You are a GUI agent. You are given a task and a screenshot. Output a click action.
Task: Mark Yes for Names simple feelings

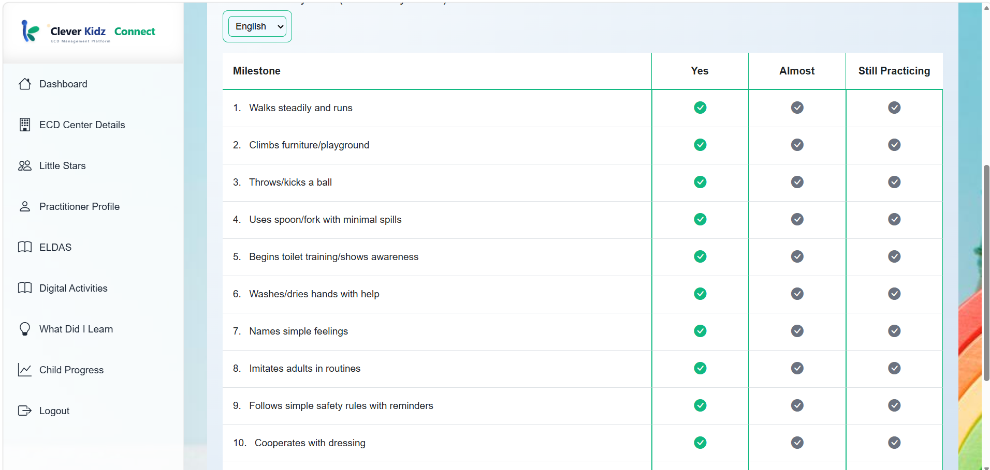700,331
